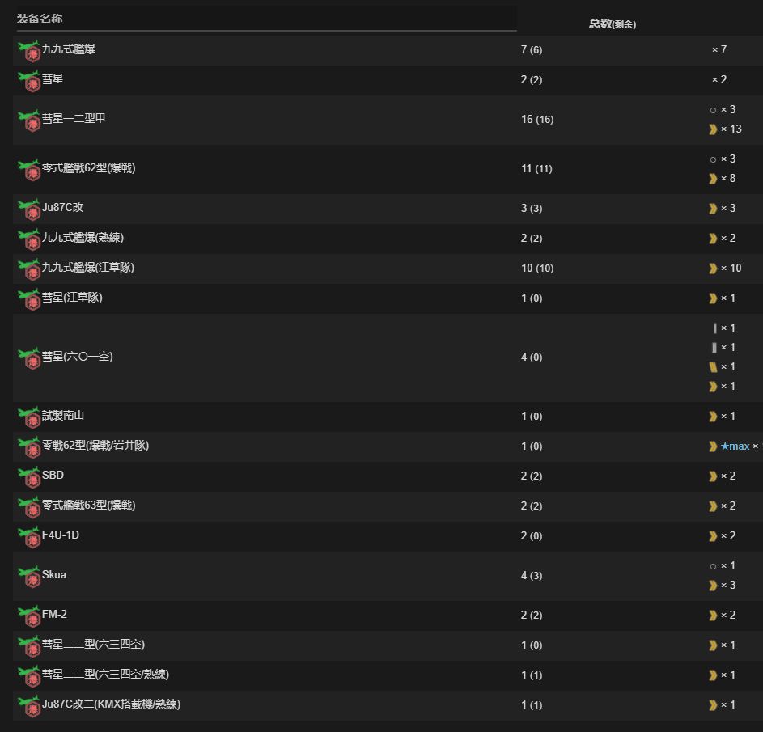Select the bomber icon beside Skua

click(29, 577)
